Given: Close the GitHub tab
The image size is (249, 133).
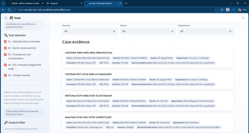Looking at the screenshot, I should click(x=43, y=3).
